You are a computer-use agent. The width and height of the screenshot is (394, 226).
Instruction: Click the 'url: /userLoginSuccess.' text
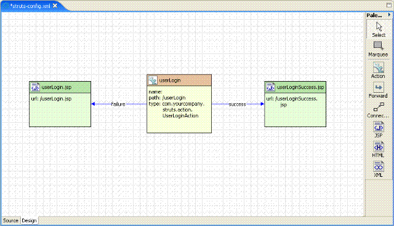[x=292, y=99]
